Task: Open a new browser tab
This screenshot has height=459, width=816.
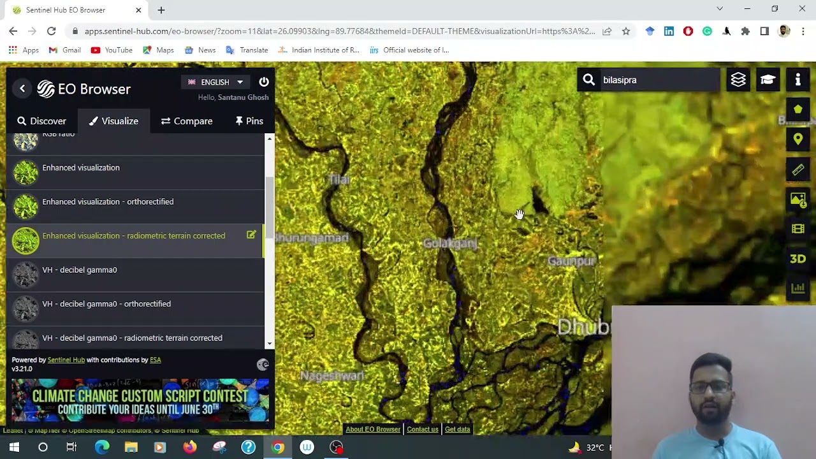Action: click(161, 10)
